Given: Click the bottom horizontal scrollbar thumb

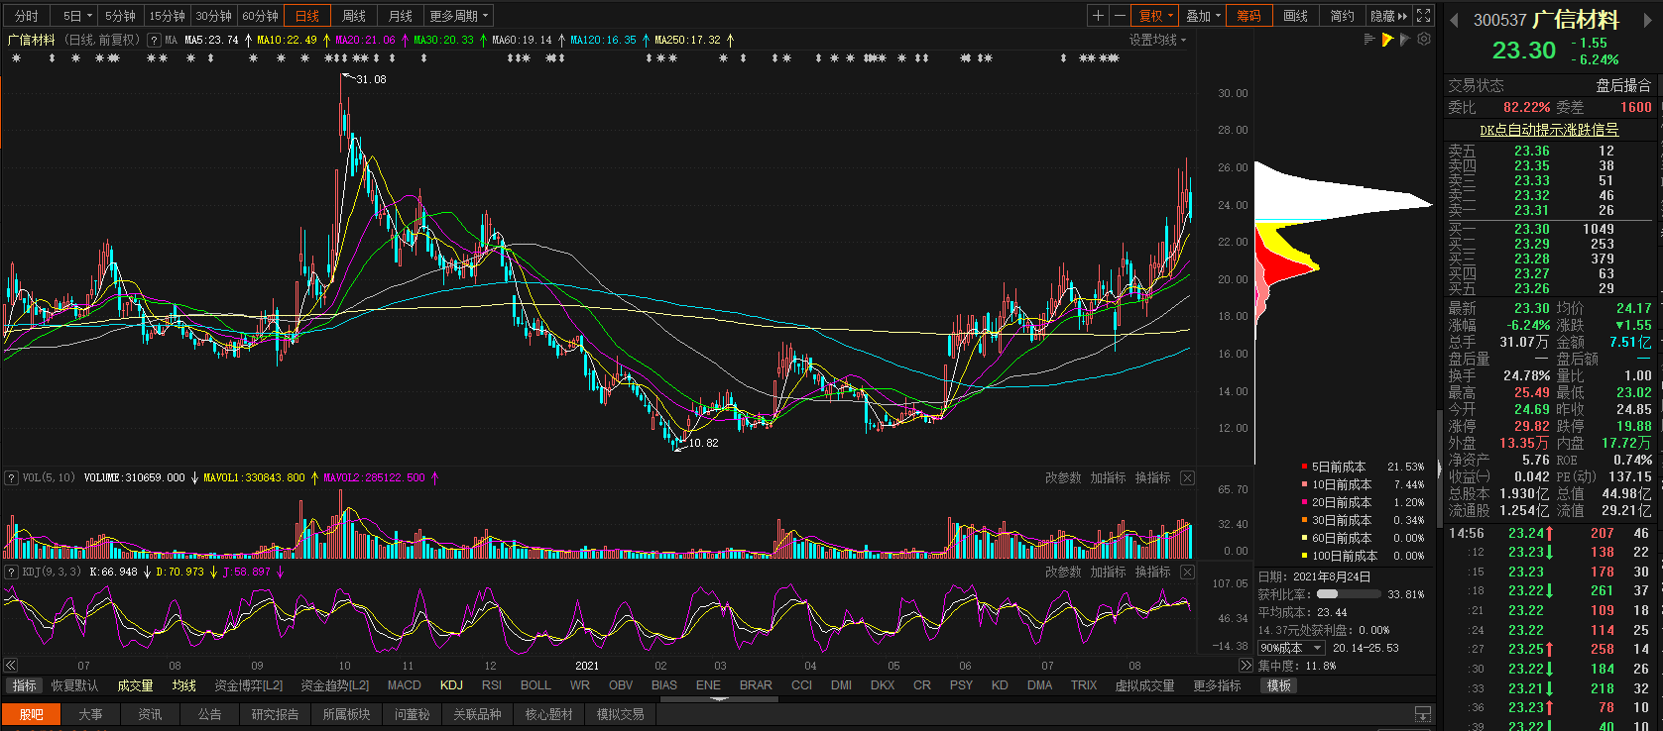Looking at the screenshot, I should [719, 699].
